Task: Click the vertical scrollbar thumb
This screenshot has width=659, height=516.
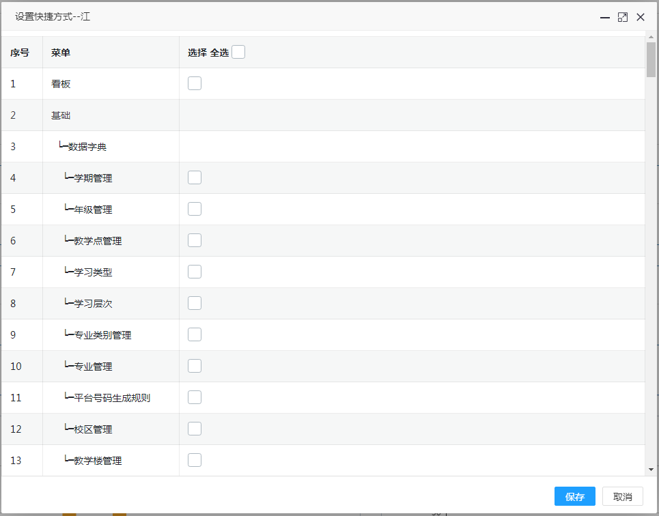Action: point(651,61)
